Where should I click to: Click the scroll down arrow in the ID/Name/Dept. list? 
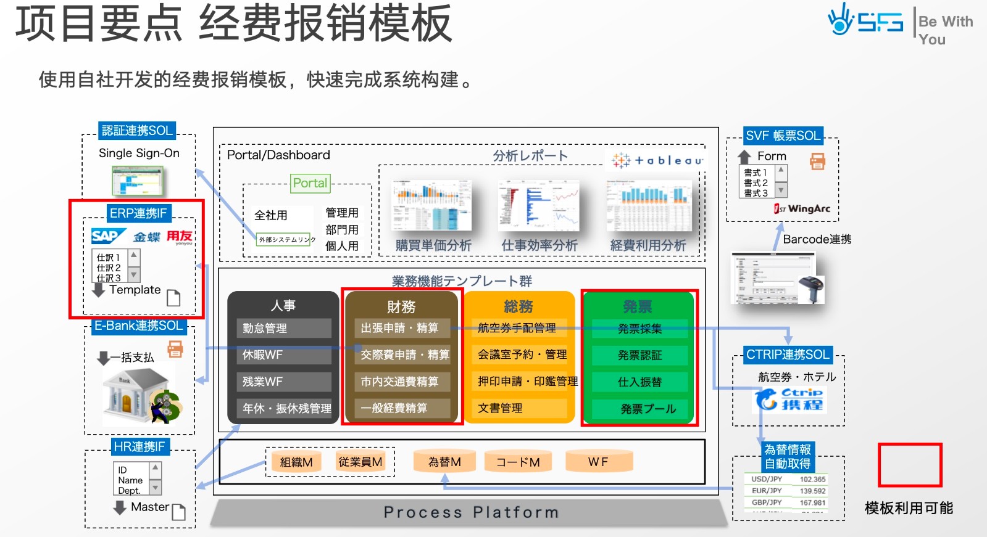[156, 488]
